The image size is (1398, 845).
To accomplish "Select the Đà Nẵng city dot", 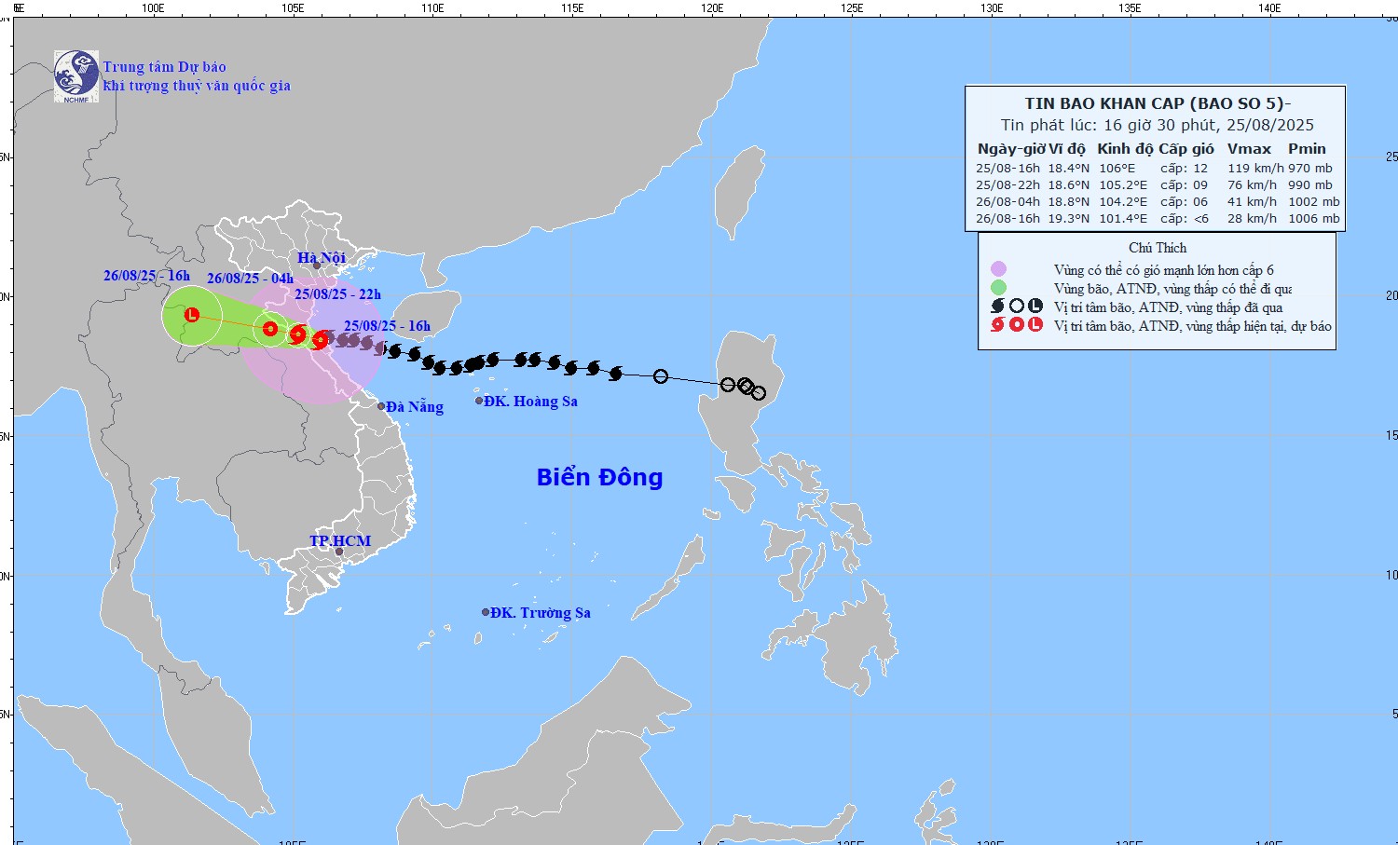I will pos(381,406).
